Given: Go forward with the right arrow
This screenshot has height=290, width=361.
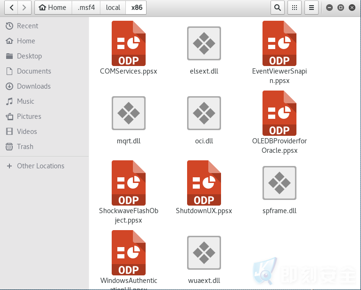Looking at the screenshot, I should 25,8.
